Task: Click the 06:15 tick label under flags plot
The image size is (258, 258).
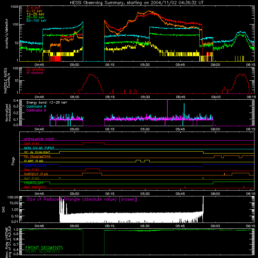Action: pyautogui.click(x=251, y=194)
